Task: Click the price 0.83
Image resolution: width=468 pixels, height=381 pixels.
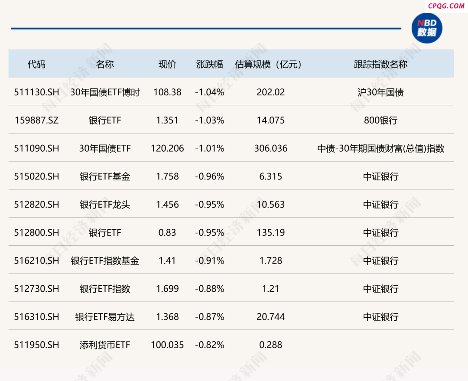Action: (x=167, y=233)
